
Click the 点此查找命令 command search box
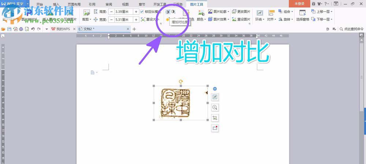pos(351,29)
